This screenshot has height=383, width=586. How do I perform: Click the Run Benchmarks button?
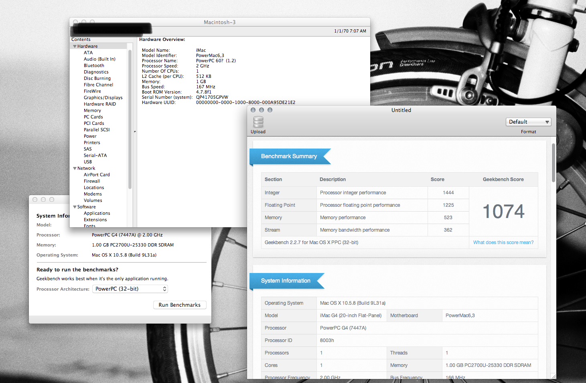click(x=180, y=305)
